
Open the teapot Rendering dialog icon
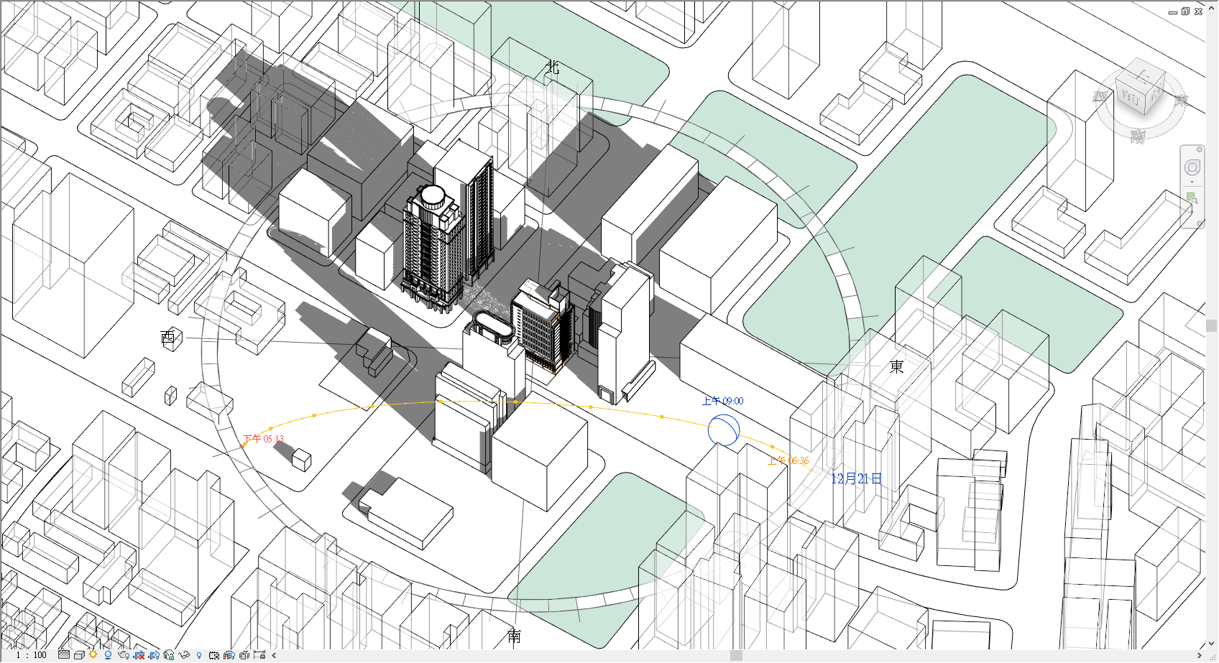(124, 655)
